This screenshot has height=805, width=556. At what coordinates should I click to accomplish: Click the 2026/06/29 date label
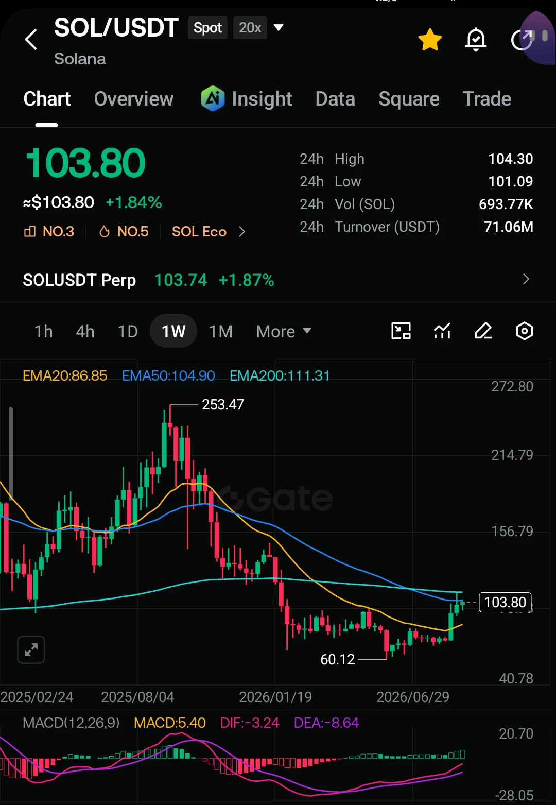point(413,697)
